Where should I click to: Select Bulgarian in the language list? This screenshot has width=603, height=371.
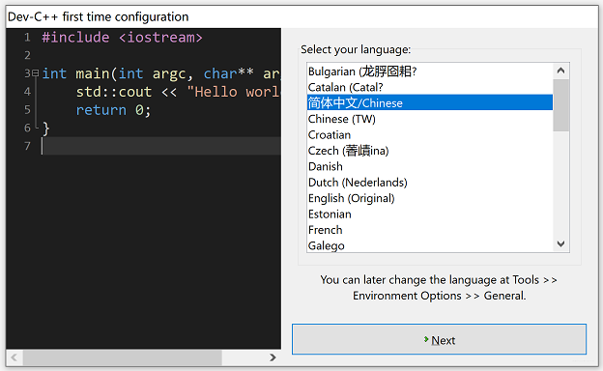coord(430,71)
